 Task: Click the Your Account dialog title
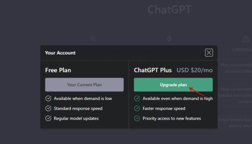pos(60,53)
